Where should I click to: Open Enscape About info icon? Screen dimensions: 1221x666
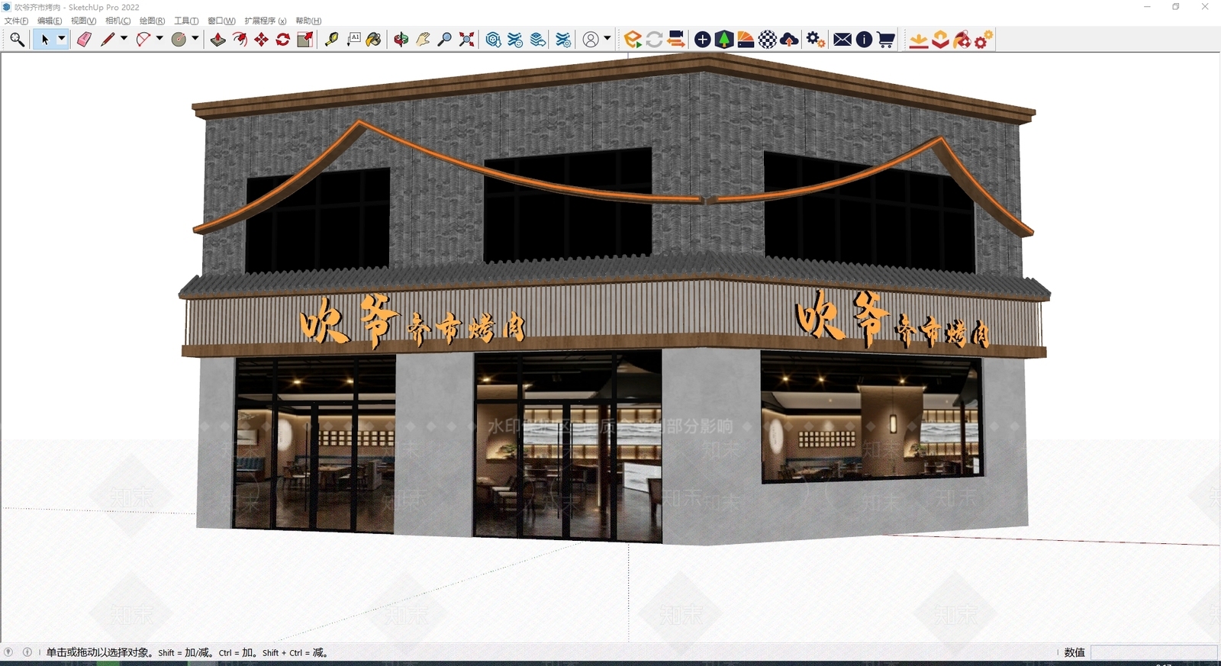pyautogui.click(x=864, y=40)
